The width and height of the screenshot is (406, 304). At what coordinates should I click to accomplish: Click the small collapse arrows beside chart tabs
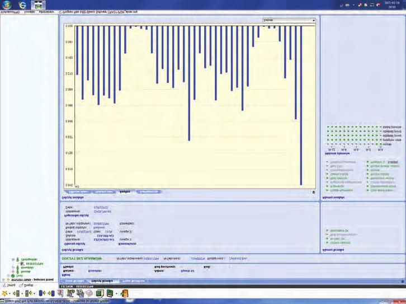[x=314, y=192]
